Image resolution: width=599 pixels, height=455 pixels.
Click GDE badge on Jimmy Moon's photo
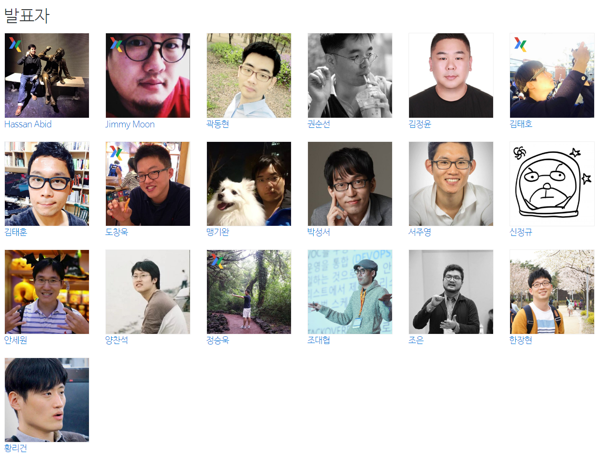(116, 44)
